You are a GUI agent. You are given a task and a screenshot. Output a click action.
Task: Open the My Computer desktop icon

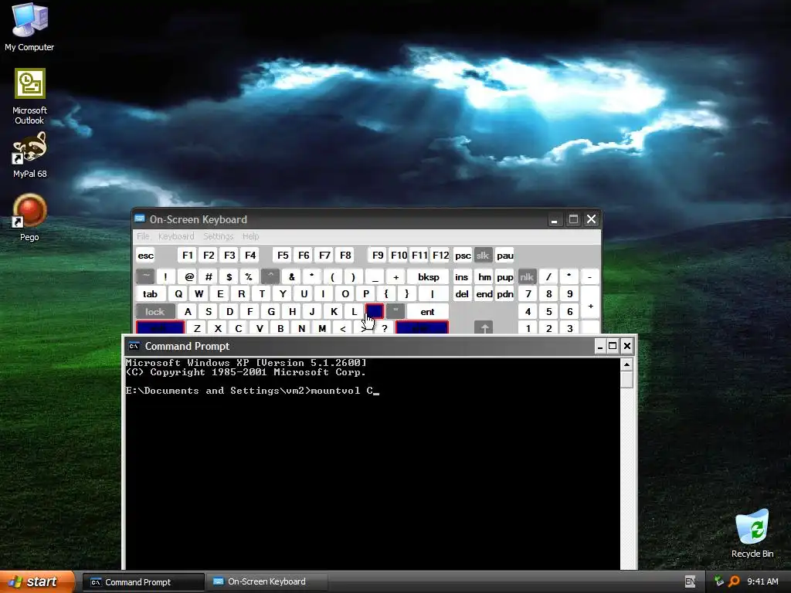pyautogui.click(x=29, y=26)
